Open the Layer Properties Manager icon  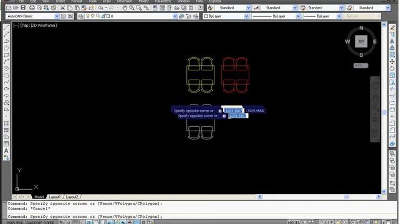81,16
